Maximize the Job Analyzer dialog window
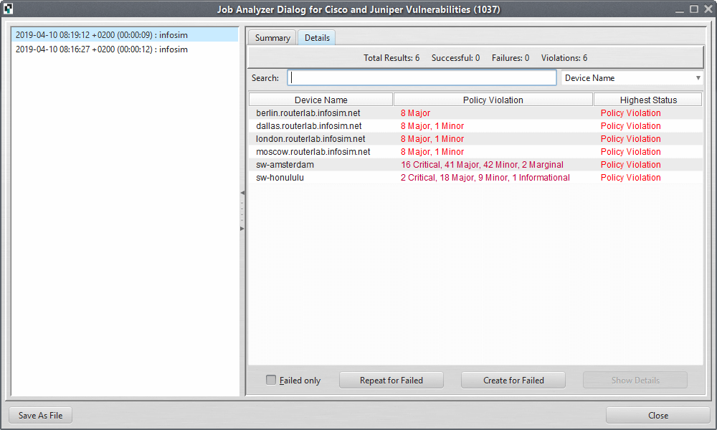The image size is (717, 430). point(694,9)
